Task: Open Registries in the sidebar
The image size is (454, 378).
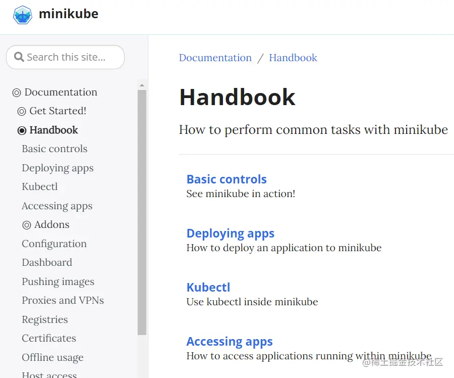Action: (45, 320)
